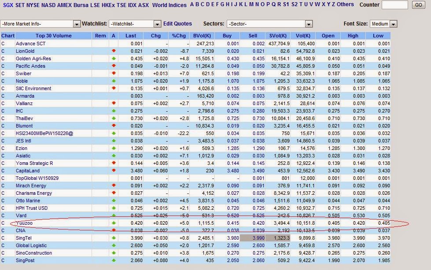The height and width of the screenshot is (270, 431).
Task: Sort by the Vol(K) column header
Action: click(x=303, y=36)
